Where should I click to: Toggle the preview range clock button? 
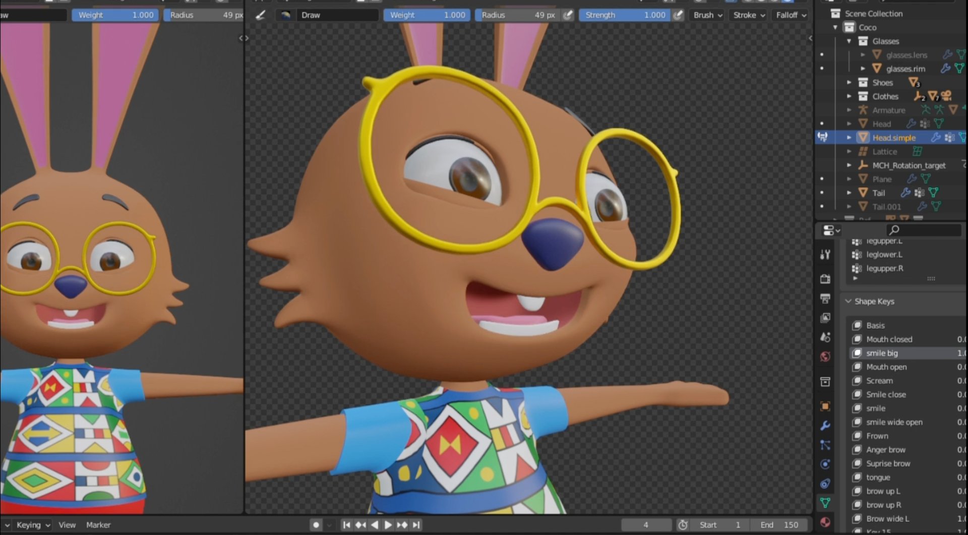pos(683,525)
